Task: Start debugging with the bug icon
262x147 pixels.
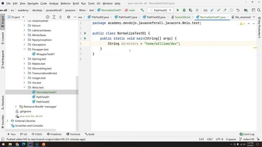Action: tap(184, 10)
